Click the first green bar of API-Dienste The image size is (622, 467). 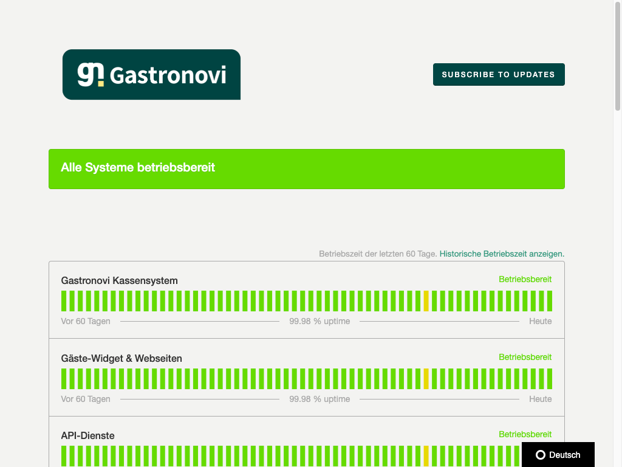coord(64,456)
